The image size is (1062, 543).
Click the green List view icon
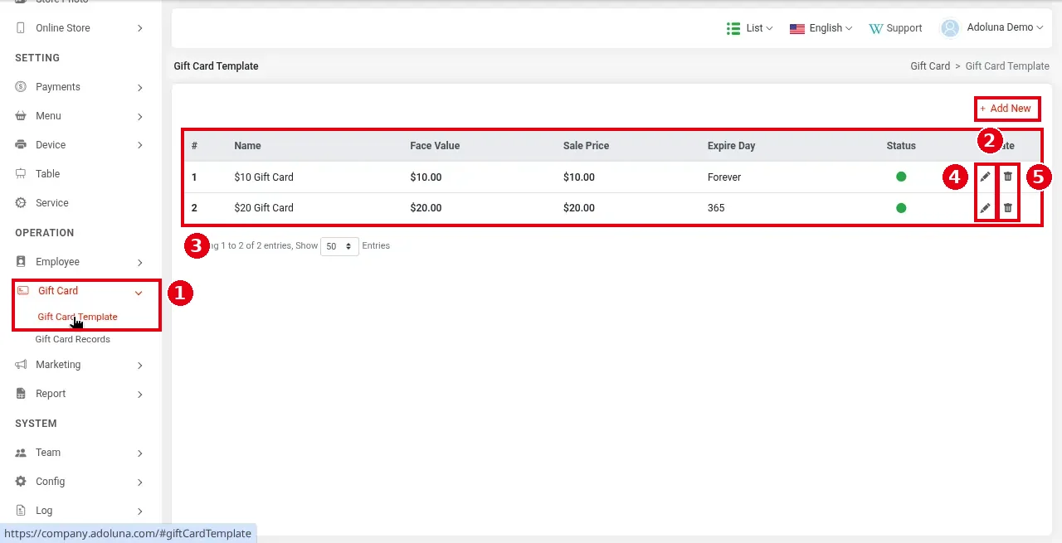(x=733, y=28)
